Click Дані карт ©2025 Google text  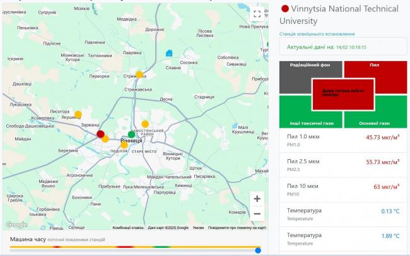tap(168, 228)
